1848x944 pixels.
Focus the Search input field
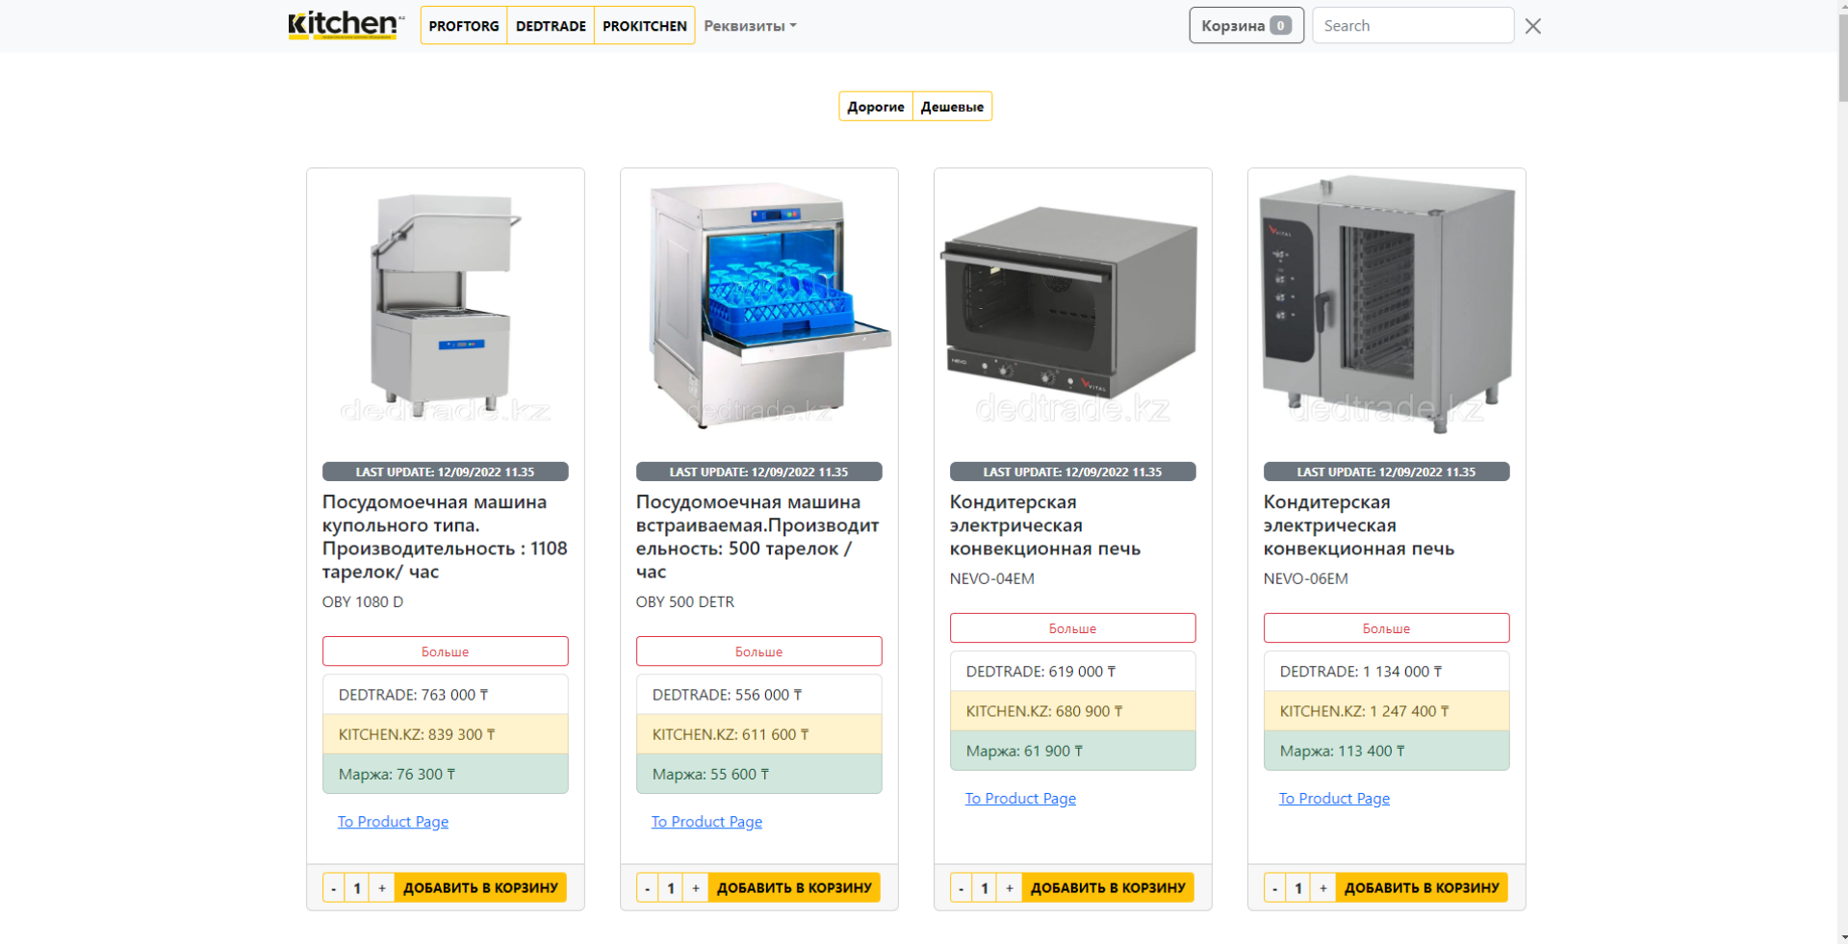[1413, 26]
